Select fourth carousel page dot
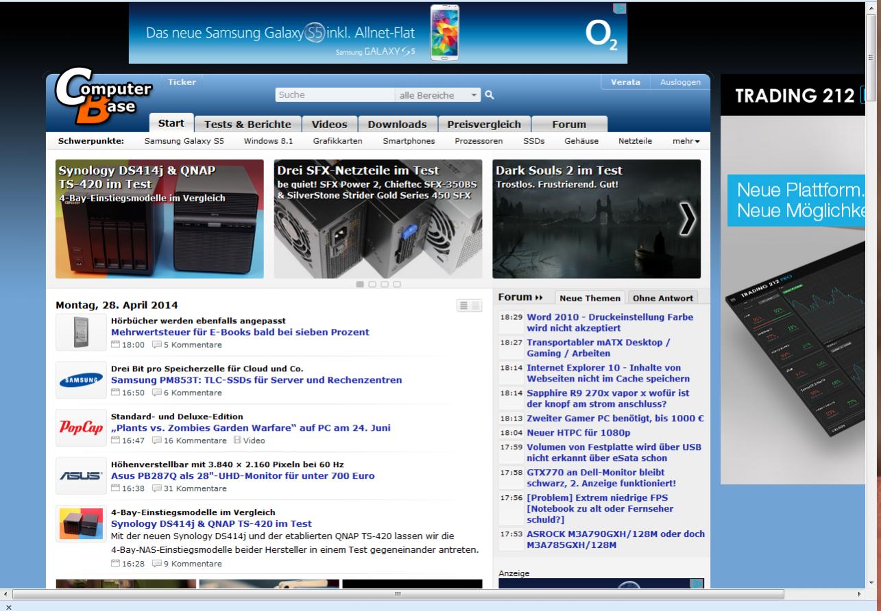This screenshot has width=881, height=611. (x=397, y=284)
